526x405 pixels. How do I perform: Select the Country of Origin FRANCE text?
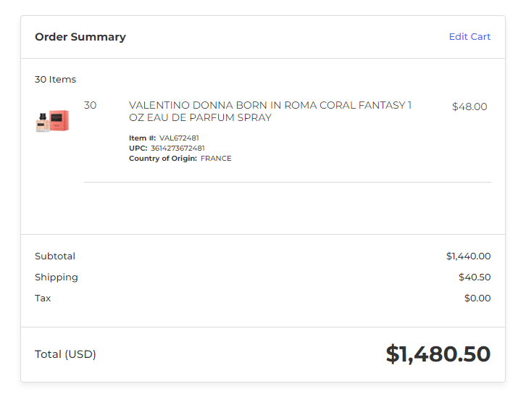[x=216, y=159]
